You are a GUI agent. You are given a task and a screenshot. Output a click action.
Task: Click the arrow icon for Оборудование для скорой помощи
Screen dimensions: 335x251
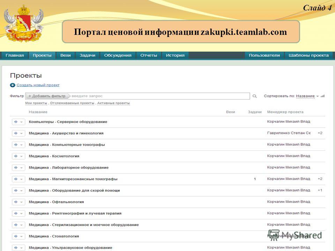[16, 191]
